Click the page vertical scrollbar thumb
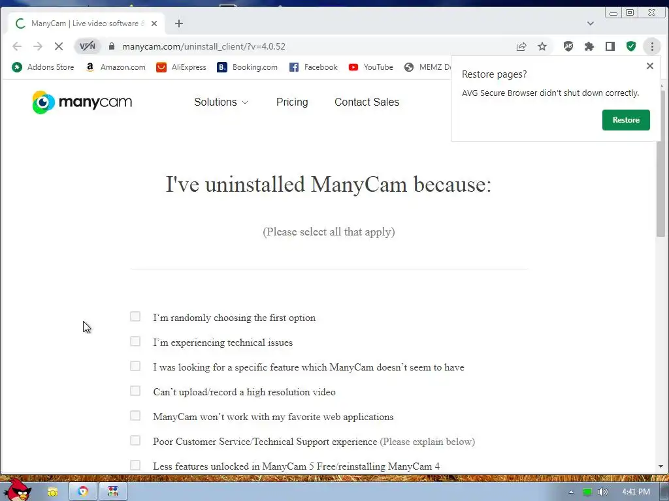The image size is (669, 501). point(661,164)
